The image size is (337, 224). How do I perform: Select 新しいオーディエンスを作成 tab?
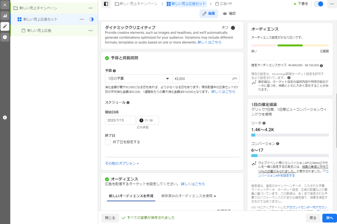pos(131,196)
